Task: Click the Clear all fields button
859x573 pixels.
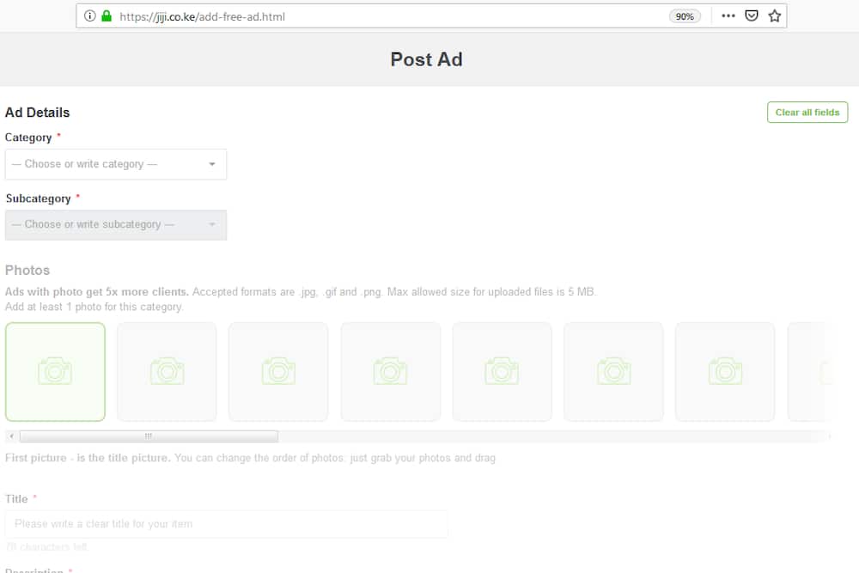Action: (x=807, y=113)
